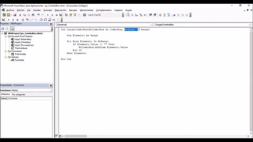This screenshot has height=142, width=253.
Task: Open the Properties Window icon
Action: point(70,15)
